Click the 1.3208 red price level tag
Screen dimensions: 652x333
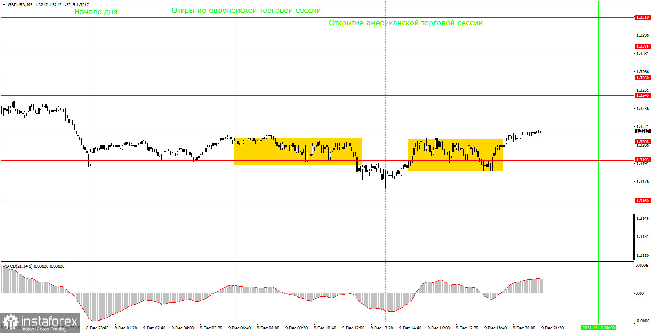coord(643,141)
